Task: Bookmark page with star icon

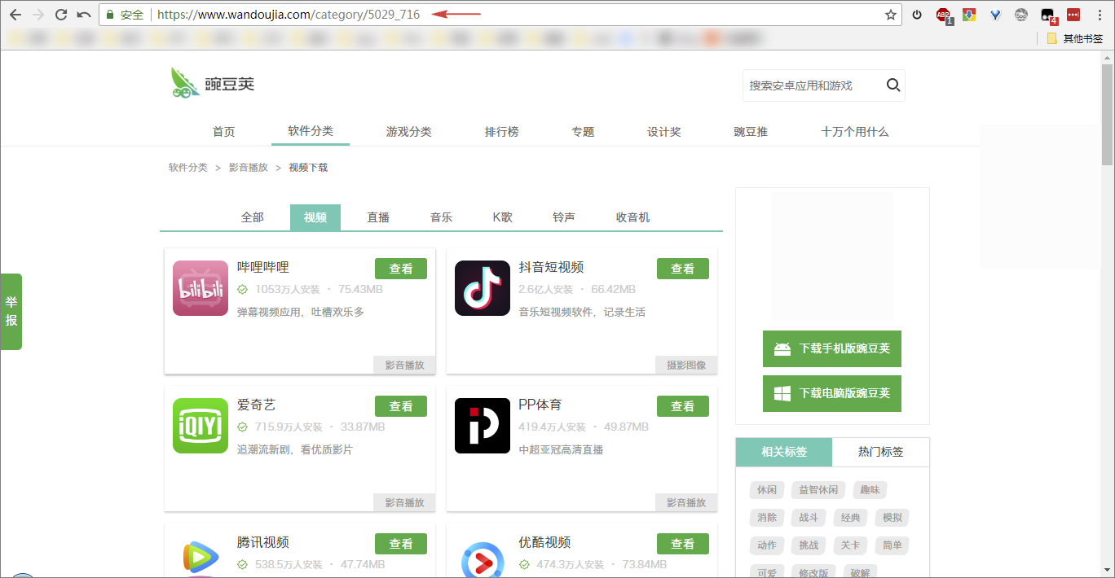Action: 891,15
